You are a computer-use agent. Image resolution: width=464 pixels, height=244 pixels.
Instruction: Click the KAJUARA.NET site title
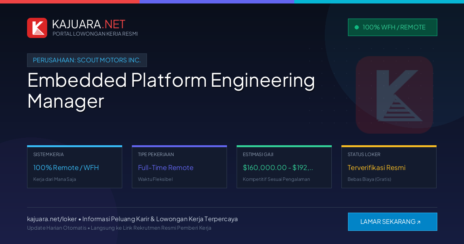click(x=89, y=24)
